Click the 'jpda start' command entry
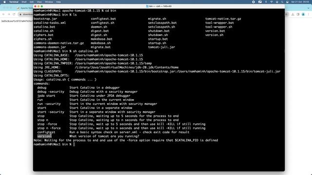 pos(46,96)
